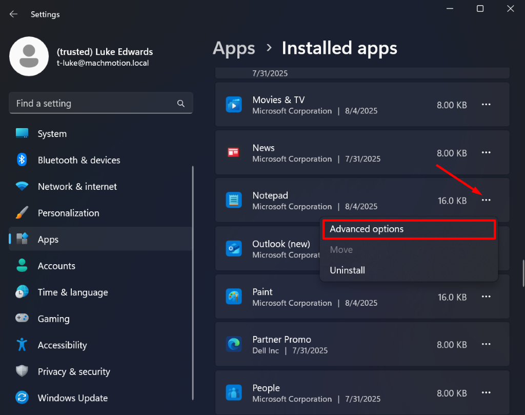Viewport: 525px width, 415px height.
Task: Open the Notepad app icon
Action: click(234, 200)
